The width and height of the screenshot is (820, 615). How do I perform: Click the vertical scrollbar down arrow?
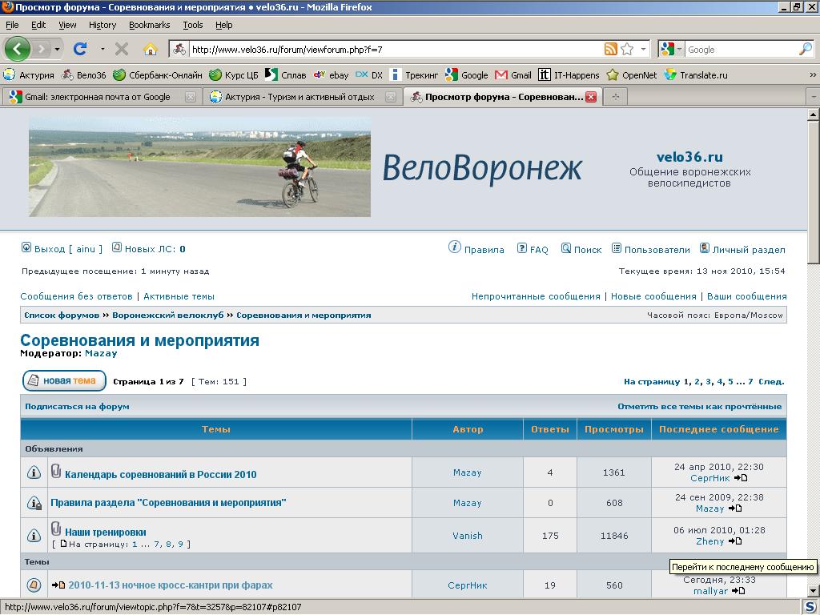click(813, 591)
